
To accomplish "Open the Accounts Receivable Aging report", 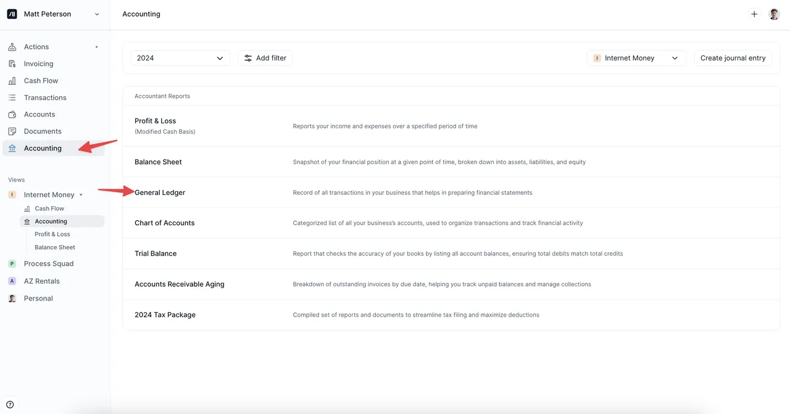I will [x=451, y=284].
